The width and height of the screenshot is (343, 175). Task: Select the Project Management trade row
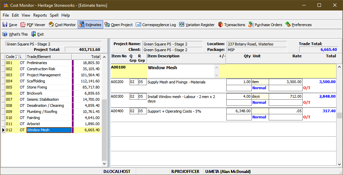click(x=51, y=75)
